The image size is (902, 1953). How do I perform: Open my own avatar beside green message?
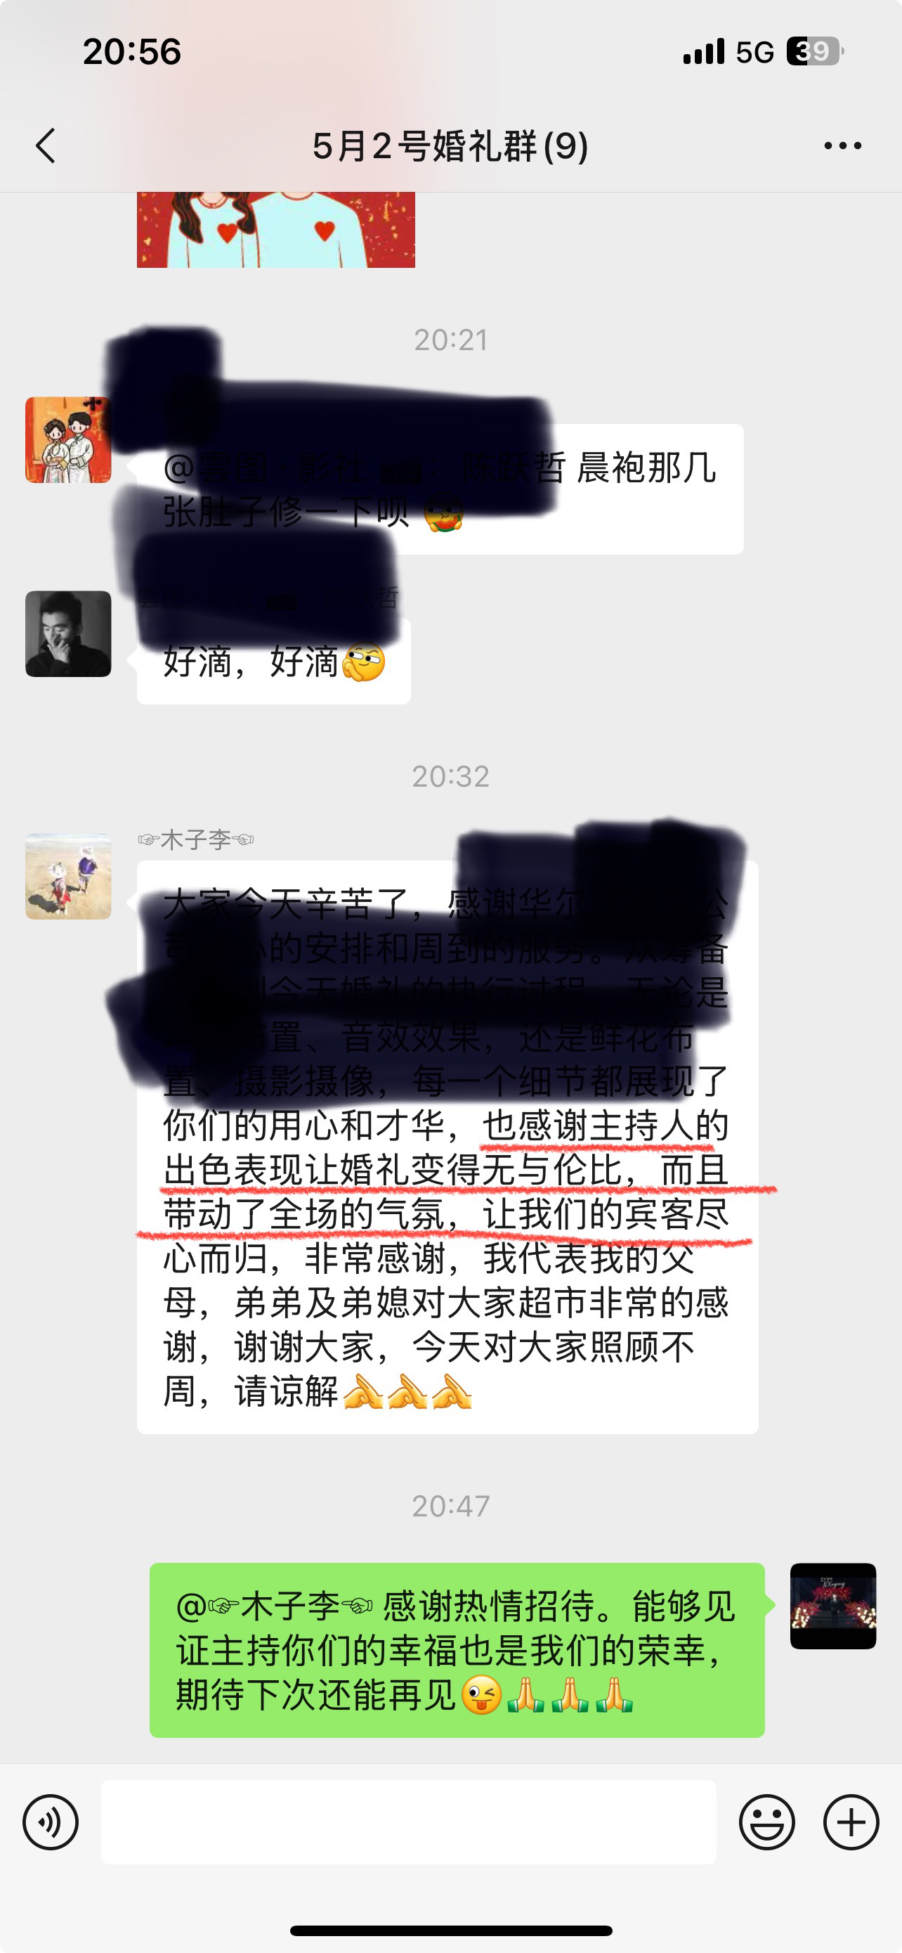click(x=833, y=1606)
